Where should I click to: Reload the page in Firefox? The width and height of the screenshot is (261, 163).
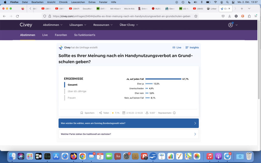(x=17, y=16)
